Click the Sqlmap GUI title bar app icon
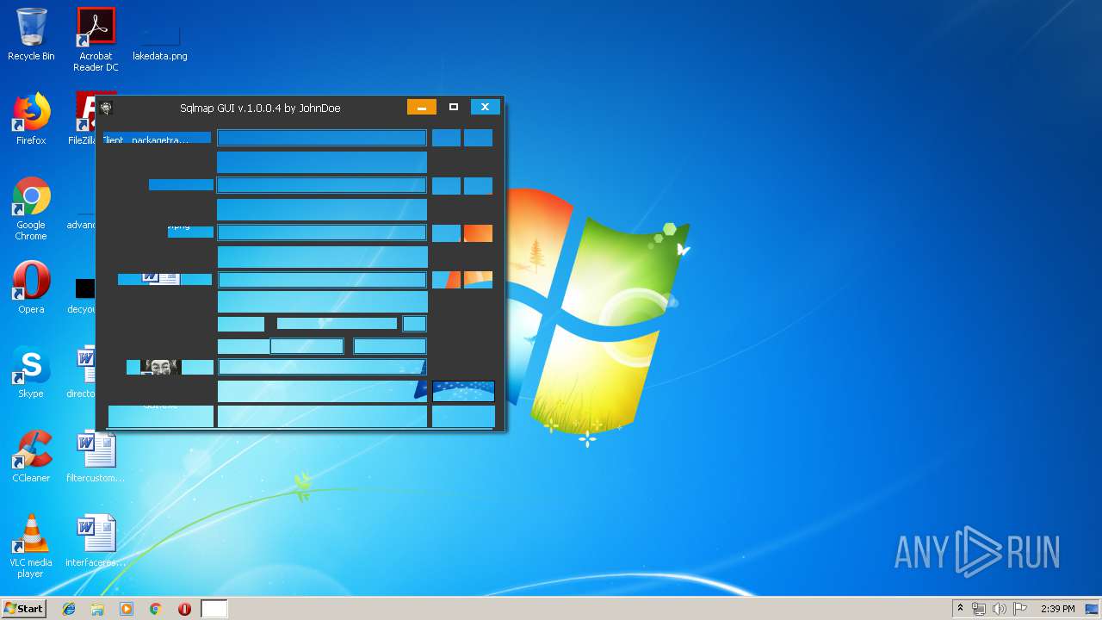Image resolution: width=1102 pixels, height=620 pixels. tap(106, 108)
